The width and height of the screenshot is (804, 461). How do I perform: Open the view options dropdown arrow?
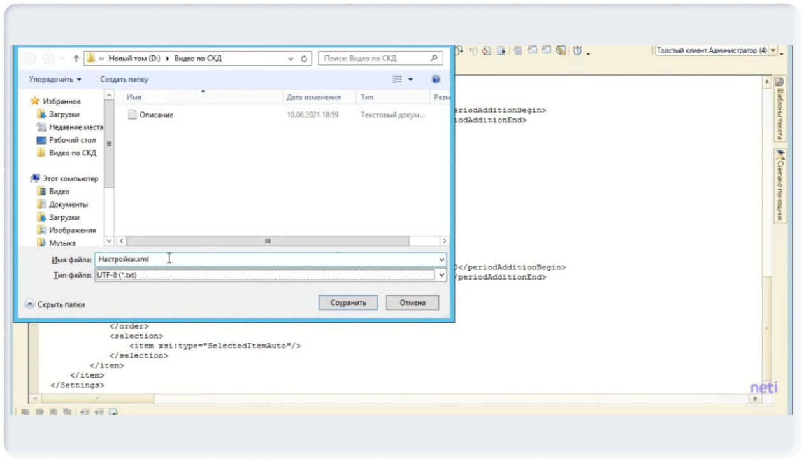pyautogui.click(x=410, y=80)
